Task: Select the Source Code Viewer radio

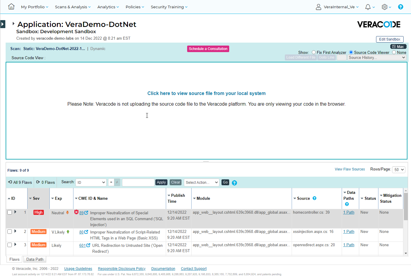Action: pos(351,52)
